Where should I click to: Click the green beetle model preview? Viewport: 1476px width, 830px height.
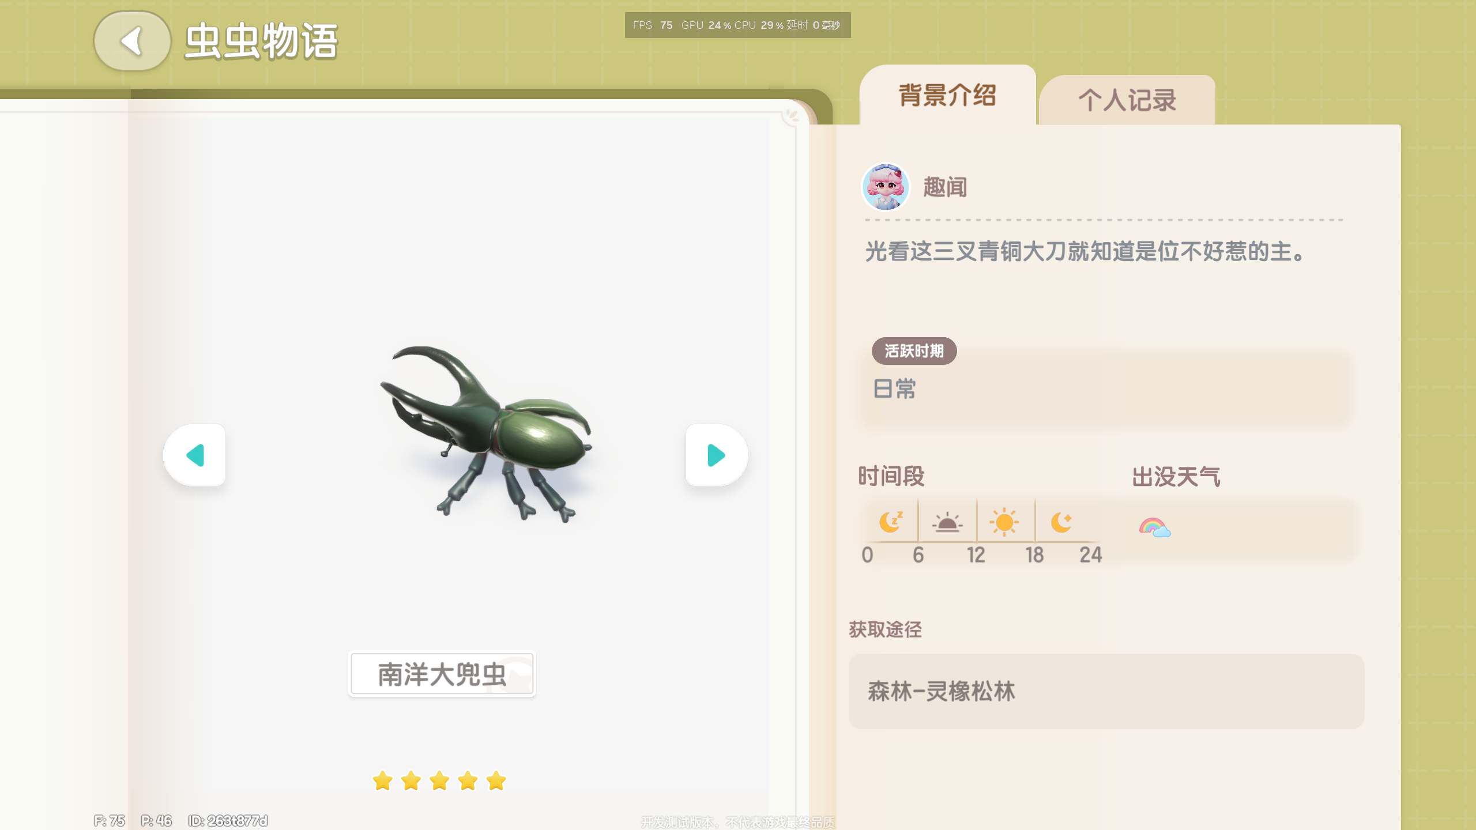(486, 435)
